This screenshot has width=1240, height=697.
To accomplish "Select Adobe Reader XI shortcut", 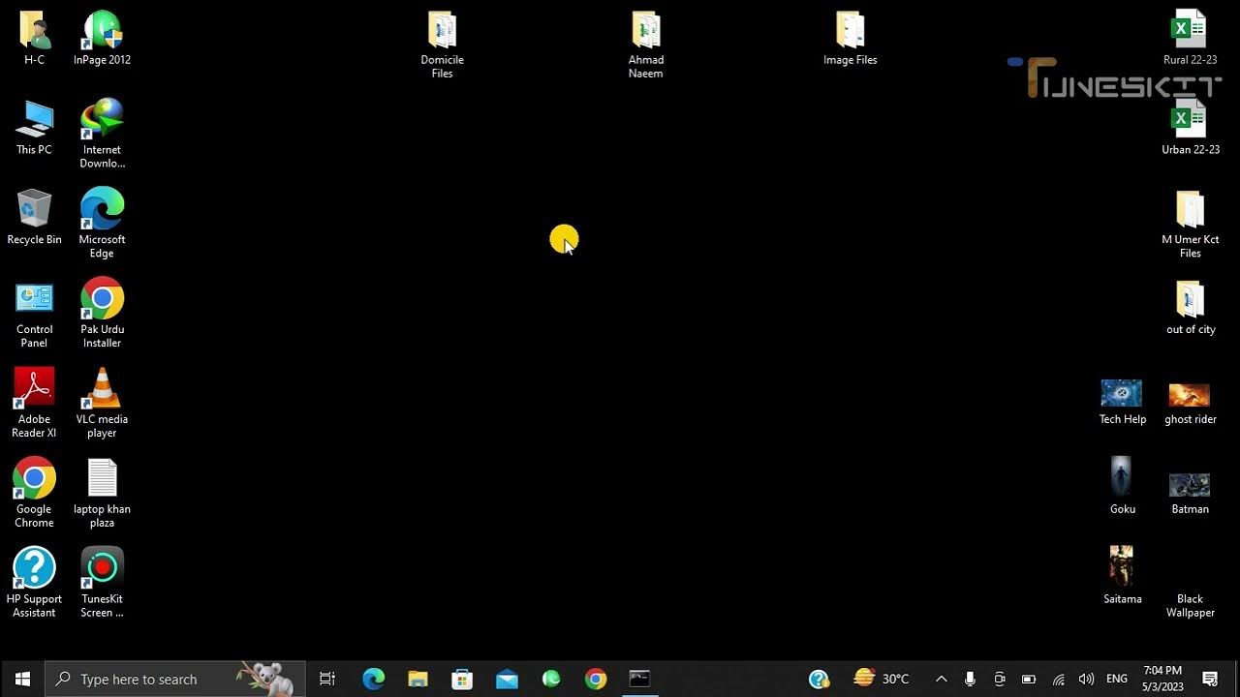I will coord(34,404).
